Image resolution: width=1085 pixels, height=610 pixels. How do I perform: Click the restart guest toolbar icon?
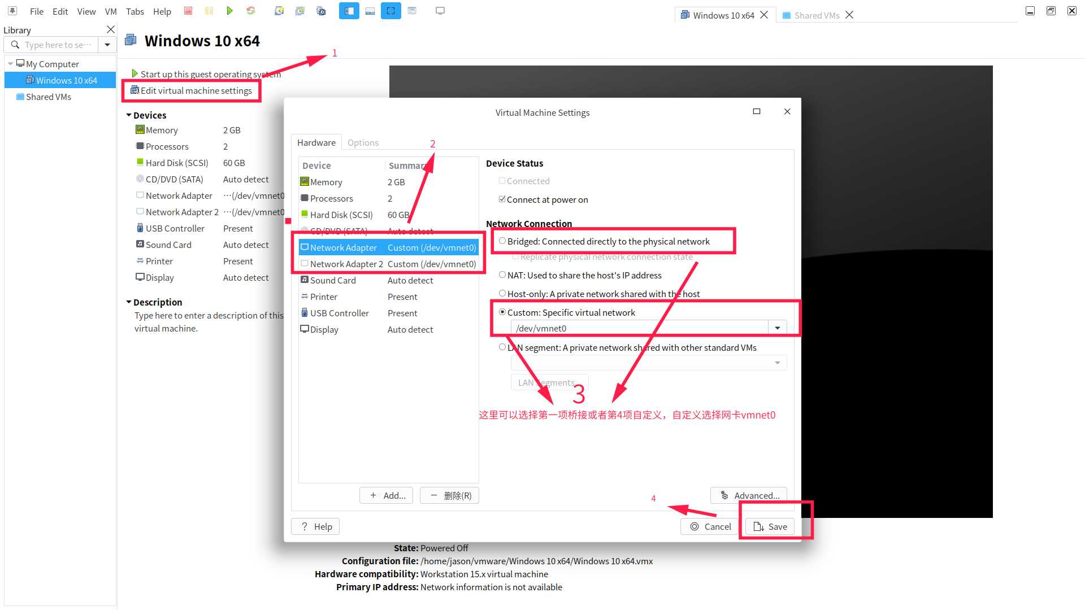(x=251, y=11)
